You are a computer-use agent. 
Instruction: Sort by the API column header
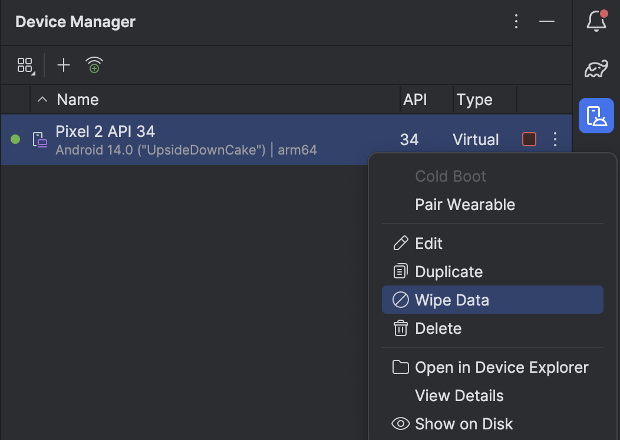(x=415, y=99)
